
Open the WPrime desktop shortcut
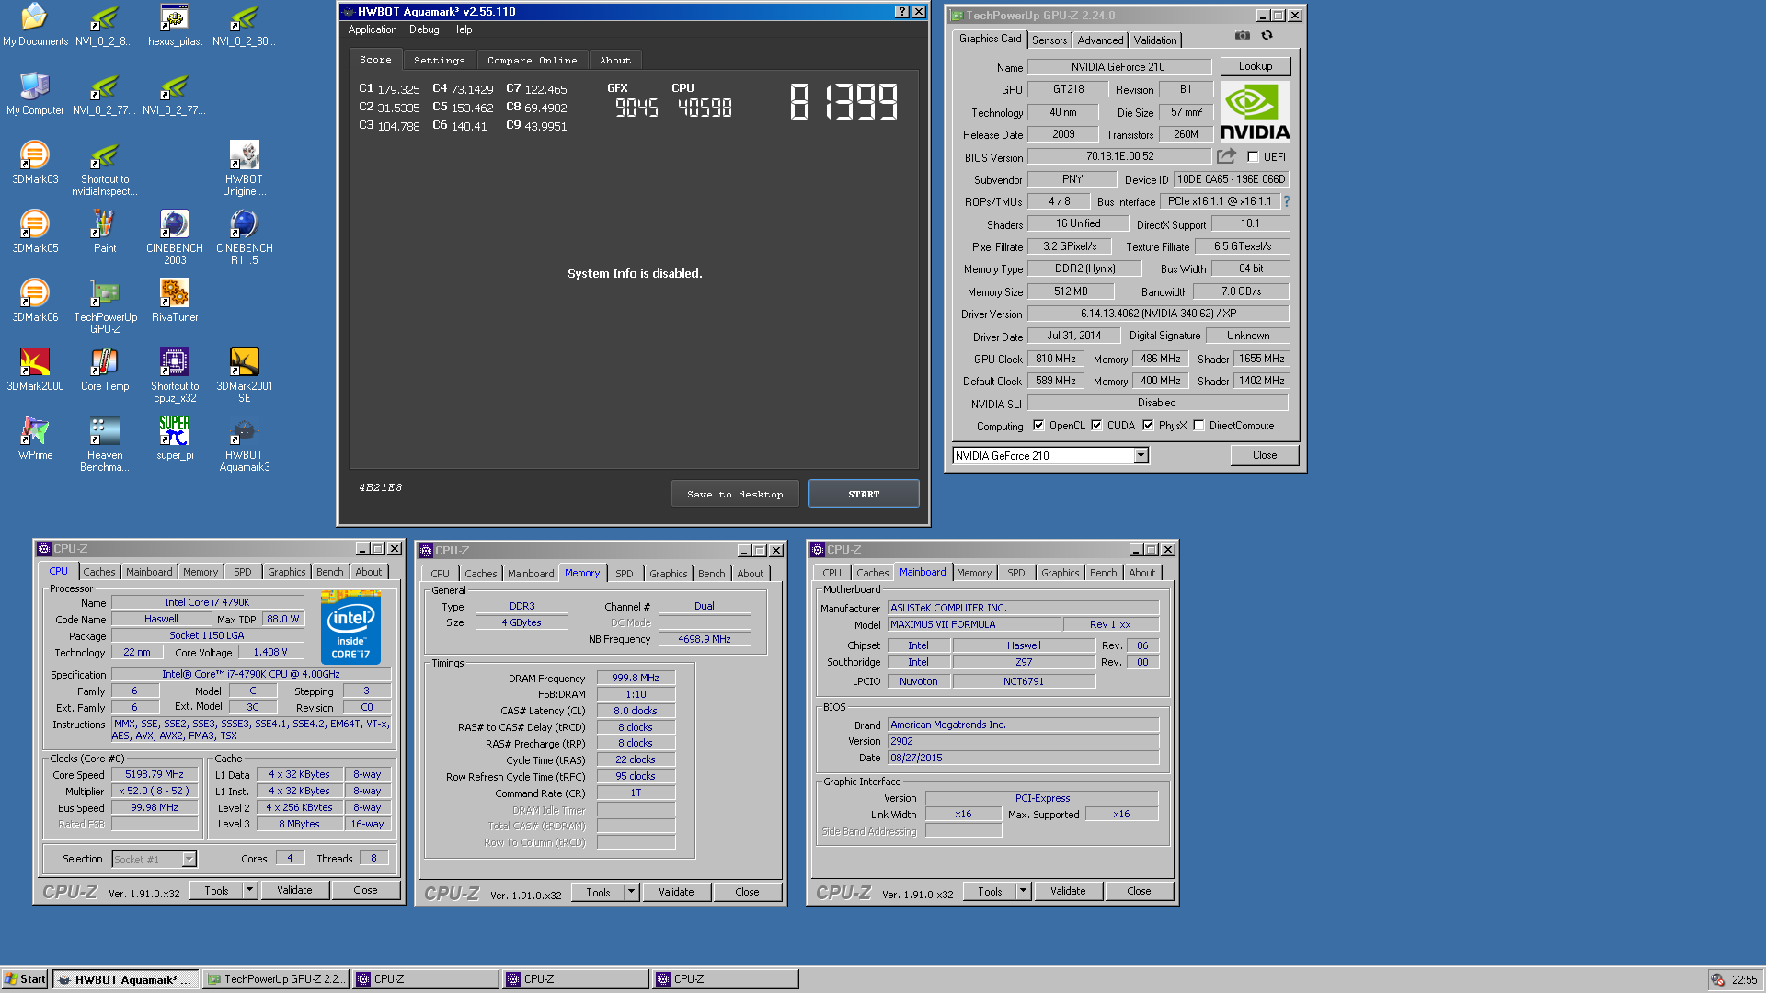[x=35, y=438]
